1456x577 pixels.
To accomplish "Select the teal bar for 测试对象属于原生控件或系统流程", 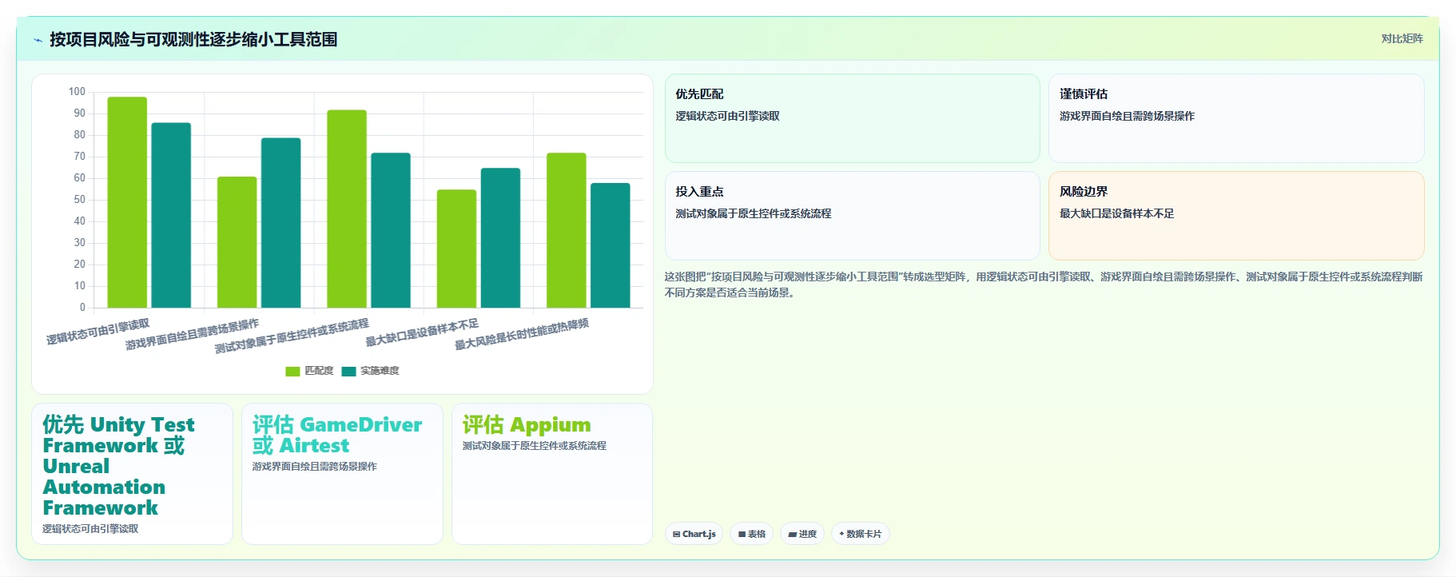I will (391, 230).
